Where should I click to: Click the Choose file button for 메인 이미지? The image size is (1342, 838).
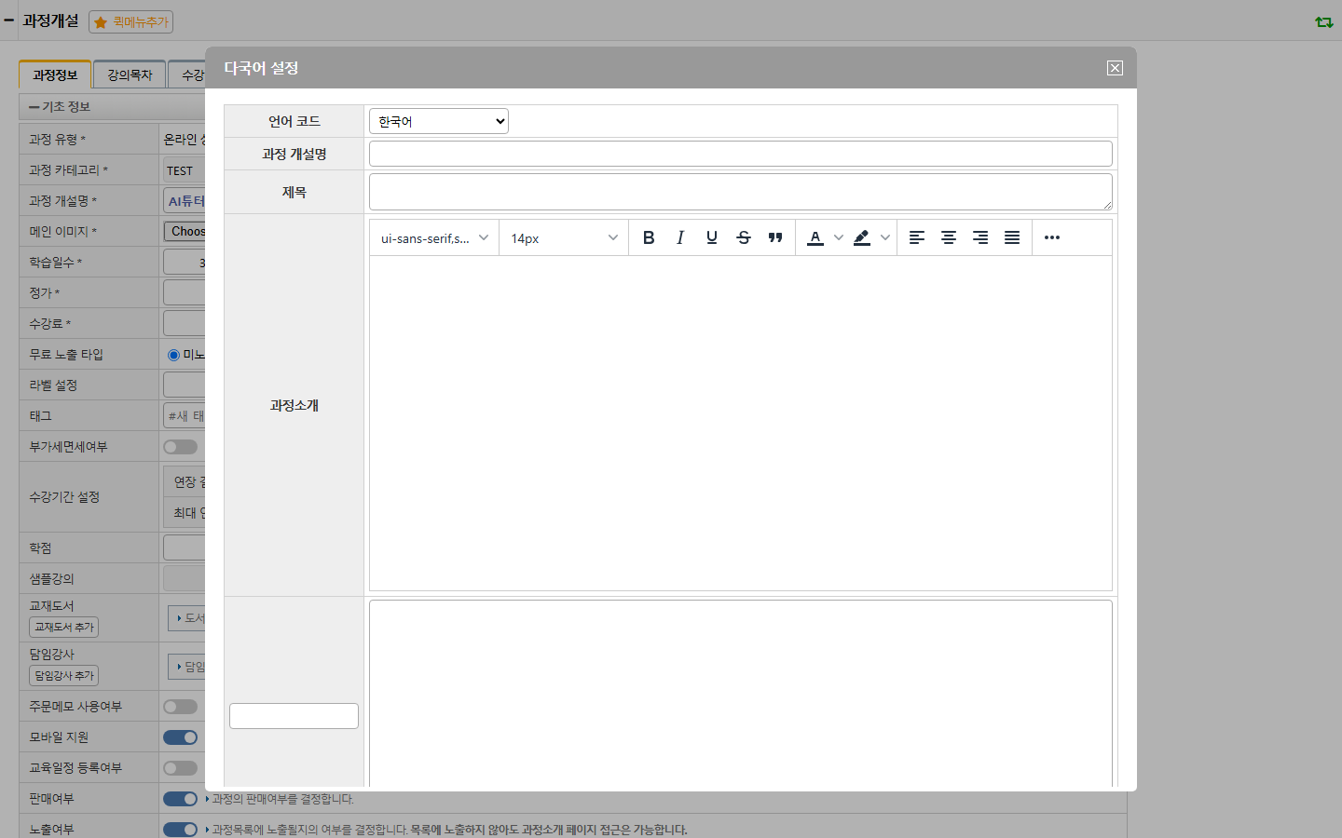185,231
